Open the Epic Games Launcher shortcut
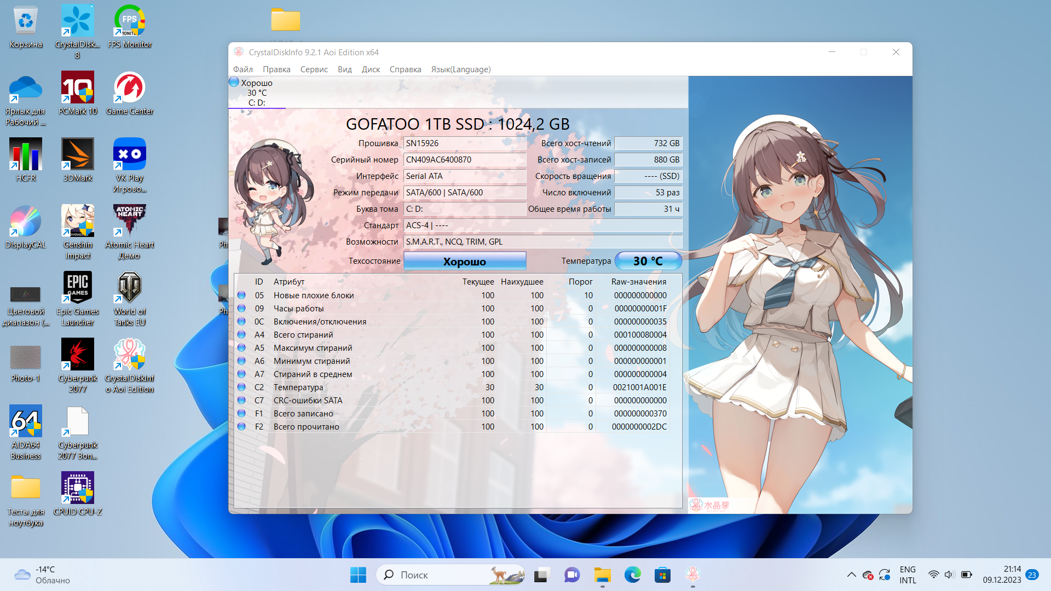 (x=77, y=288)
